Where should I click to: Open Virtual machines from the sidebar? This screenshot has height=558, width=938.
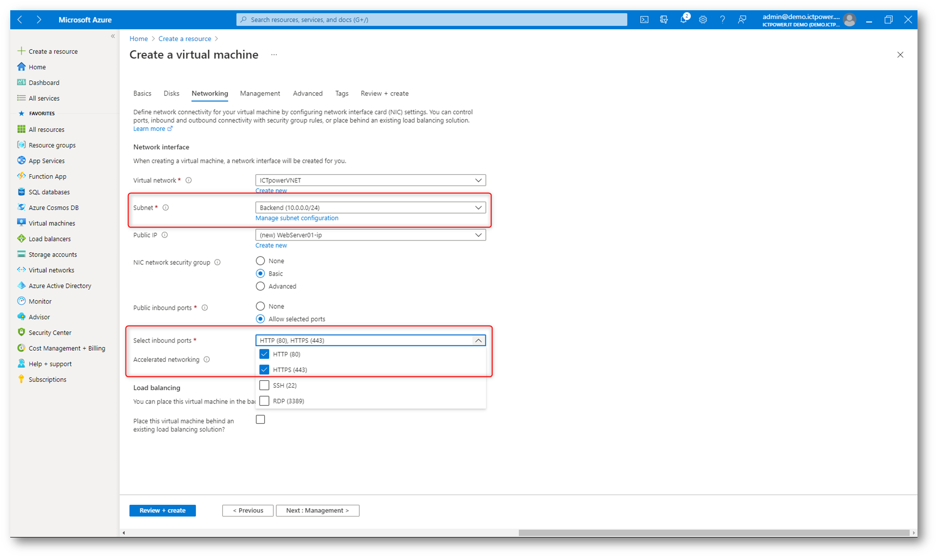52,223
